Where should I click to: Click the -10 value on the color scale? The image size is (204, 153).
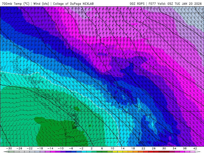tap(61, 148)
